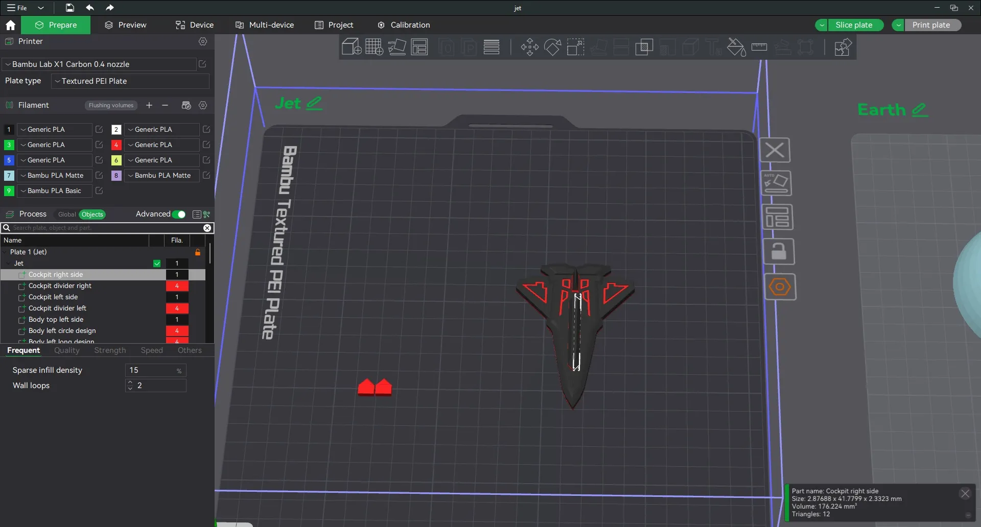Open the Assembly view icon

tap(843, 47)
